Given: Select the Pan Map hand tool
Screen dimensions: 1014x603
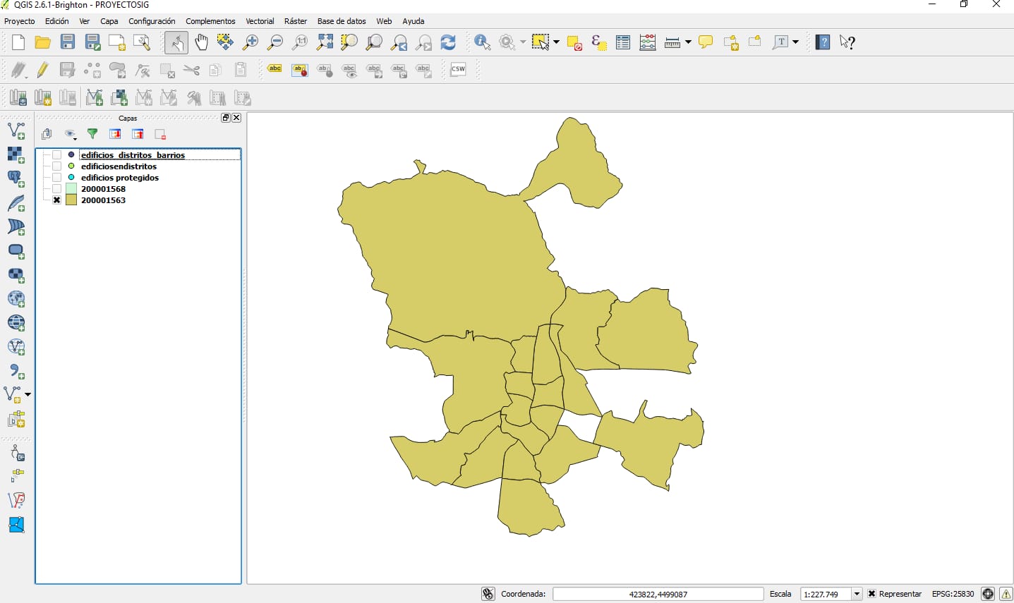Looking at the screenshot, I should (201, 42).
